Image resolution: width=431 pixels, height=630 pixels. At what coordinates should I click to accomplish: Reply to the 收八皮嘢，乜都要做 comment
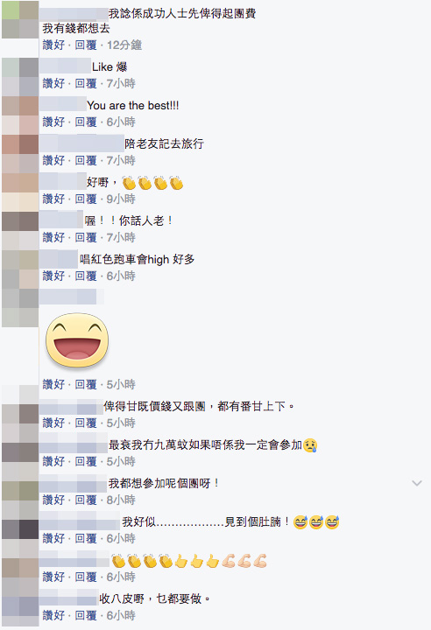[x=86, y=615]
